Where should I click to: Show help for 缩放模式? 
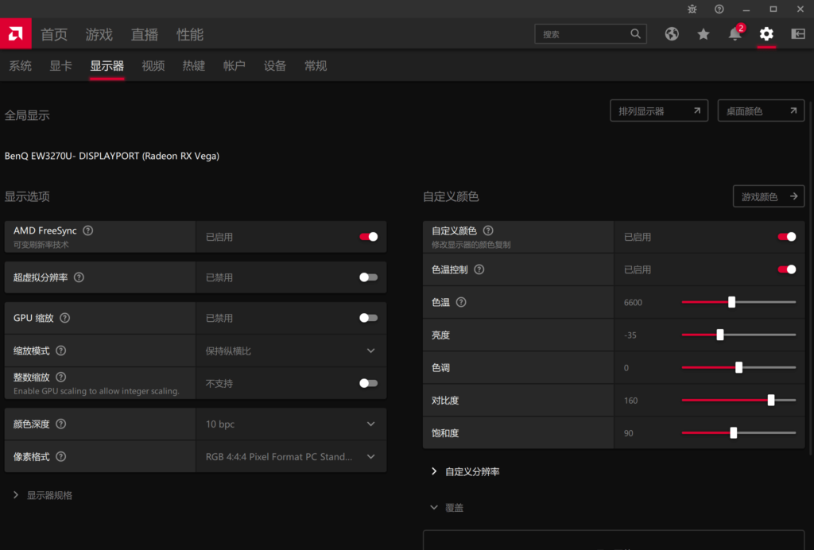tap(60, 351)
